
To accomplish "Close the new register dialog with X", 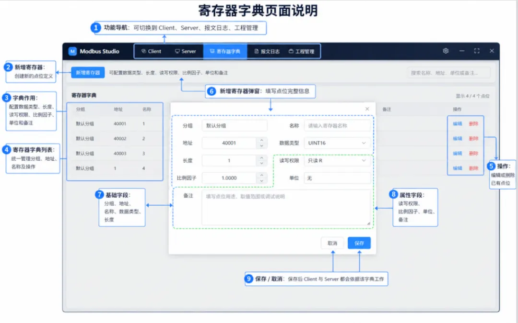I will (x=367, y=109).
